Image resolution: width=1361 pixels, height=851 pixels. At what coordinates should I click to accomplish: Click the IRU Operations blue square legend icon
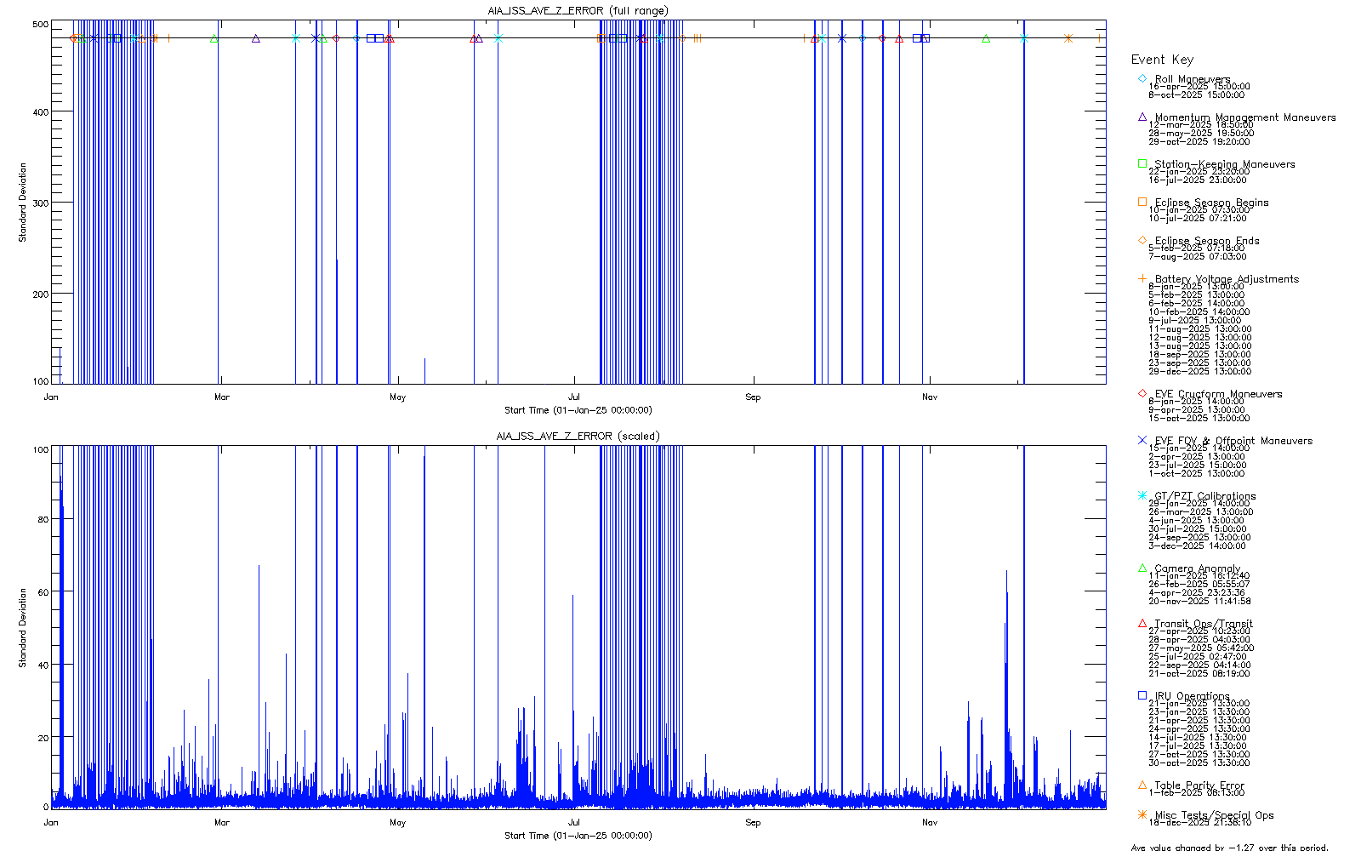pyautogui.click(x=1142, y=695)
